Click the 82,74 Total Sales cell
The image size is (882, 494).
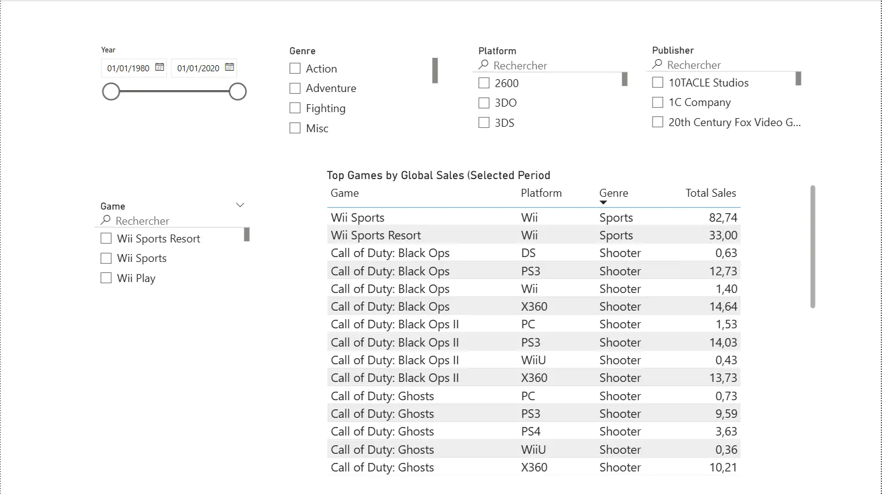point(723,217)
